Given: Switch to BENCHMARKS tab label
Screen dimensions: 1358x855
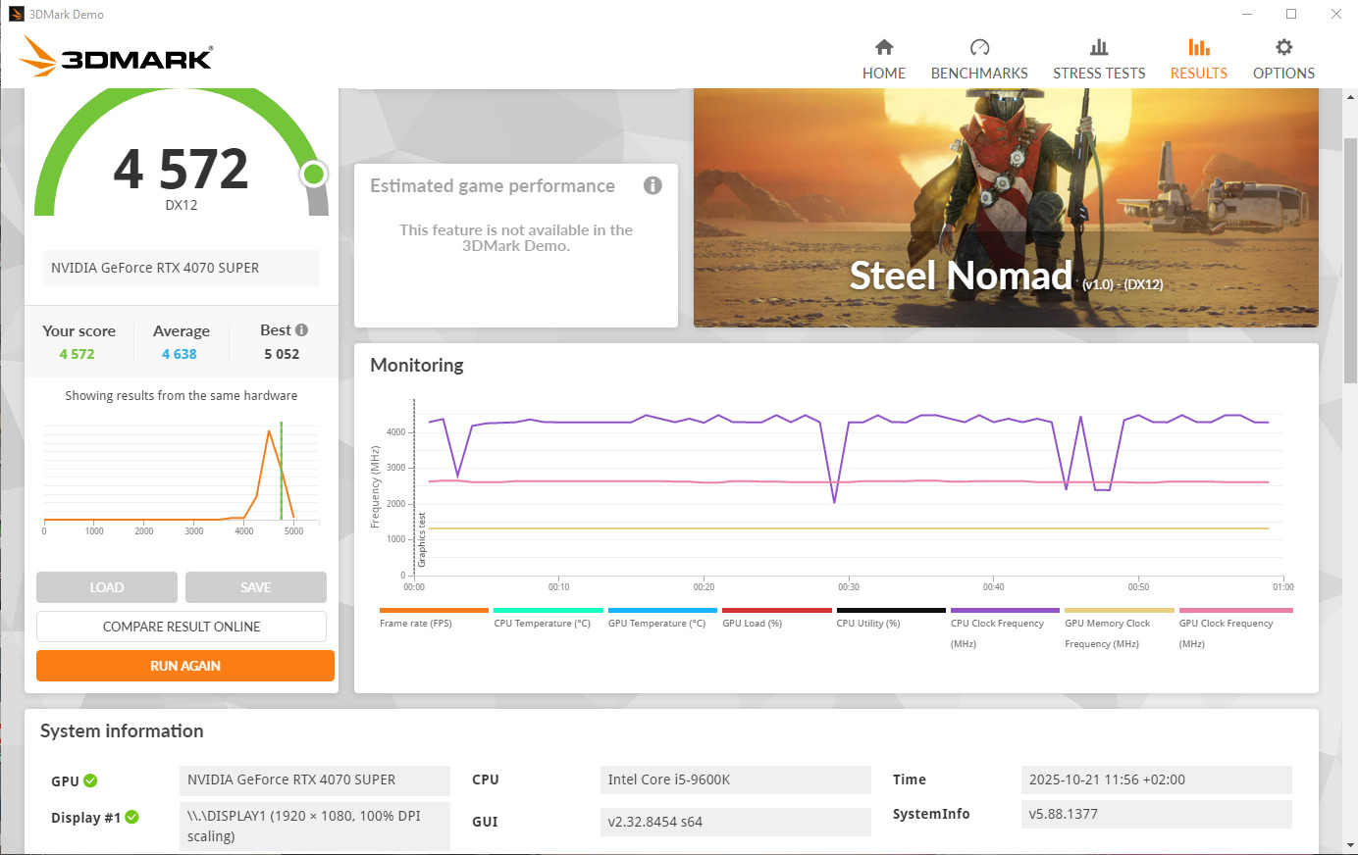Looking at the screenshot, I should pyautogui.click(x=979, y=74).
